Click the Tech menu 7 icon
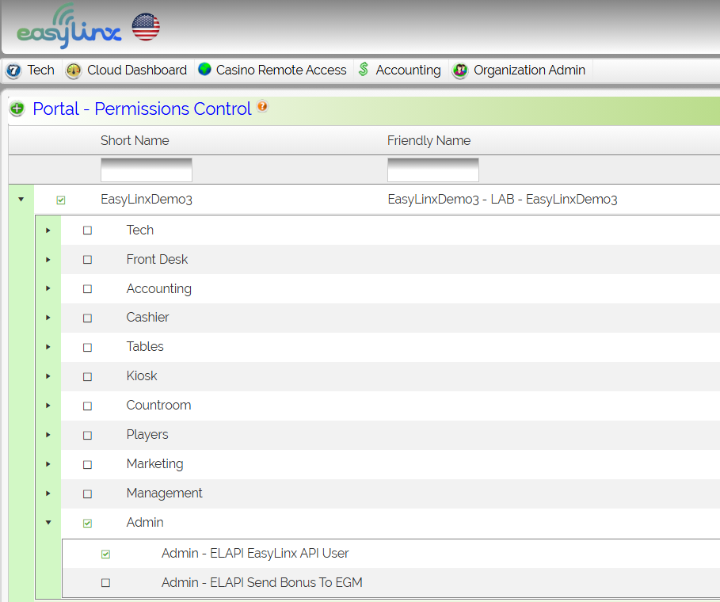 tap(13, 70)
